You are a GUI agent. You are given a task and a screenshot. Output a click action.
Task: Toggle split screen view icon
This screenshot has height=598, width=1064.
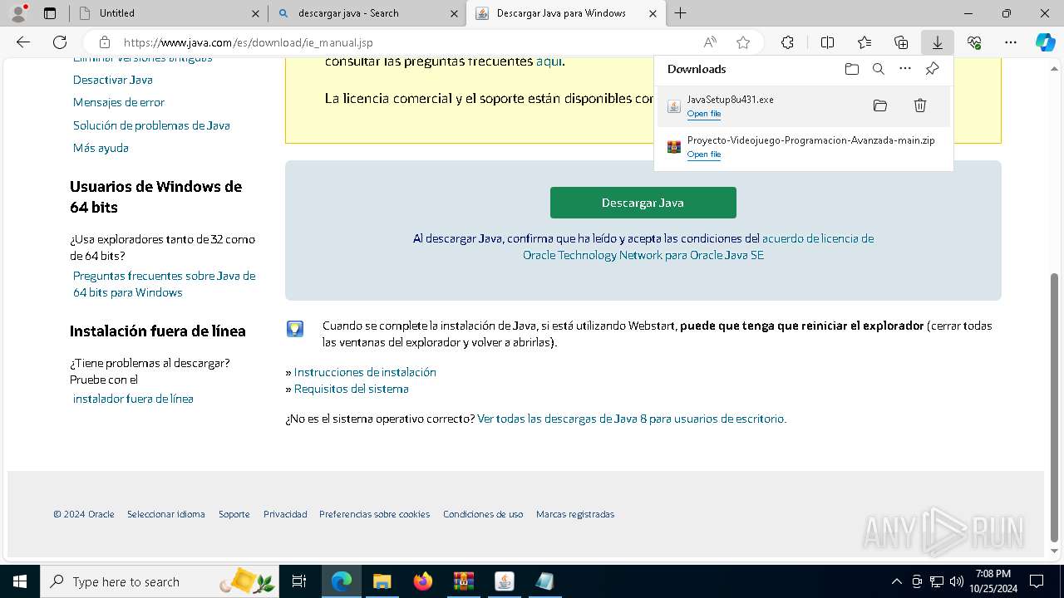827,42
